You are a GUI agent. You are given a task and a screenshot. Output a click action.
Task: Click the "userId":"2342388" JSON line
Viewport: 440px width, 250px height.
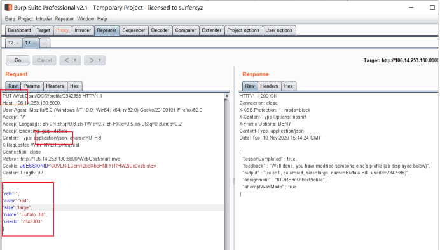pos(22,221)
